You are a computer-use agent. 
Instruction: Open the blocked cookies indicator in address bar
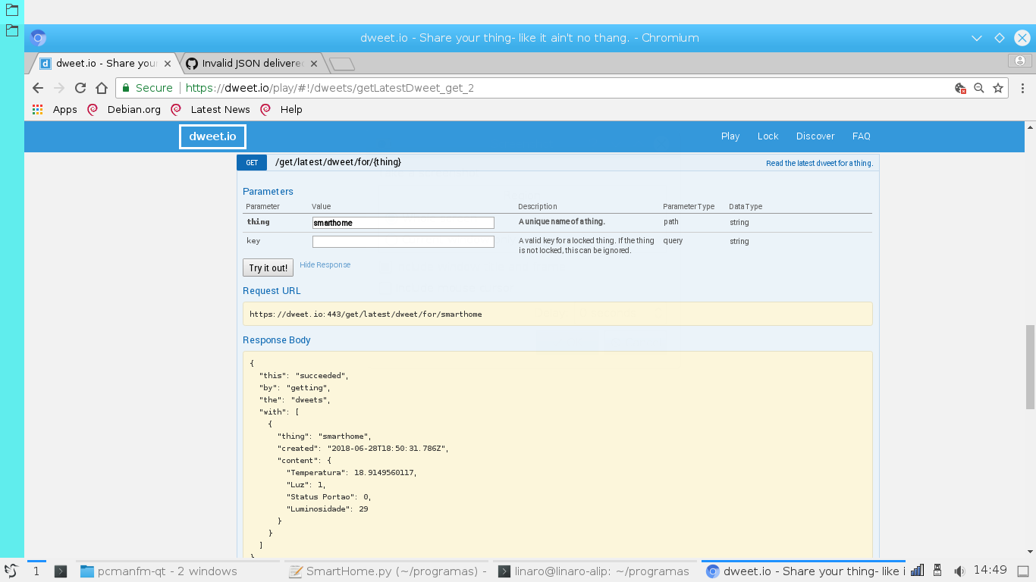(x=960, y=88)
